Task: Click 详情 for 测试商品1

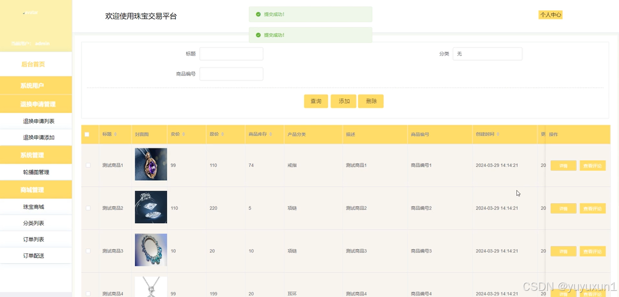Action: tap(563, 166)
